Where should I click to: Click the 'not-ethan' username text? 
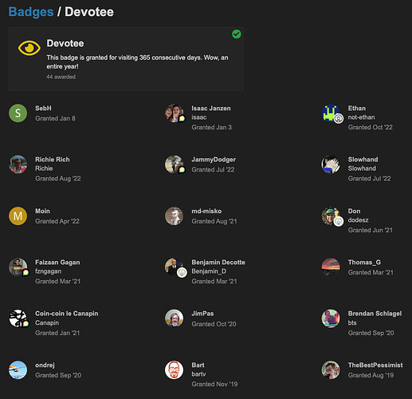(x=361, y=117)
